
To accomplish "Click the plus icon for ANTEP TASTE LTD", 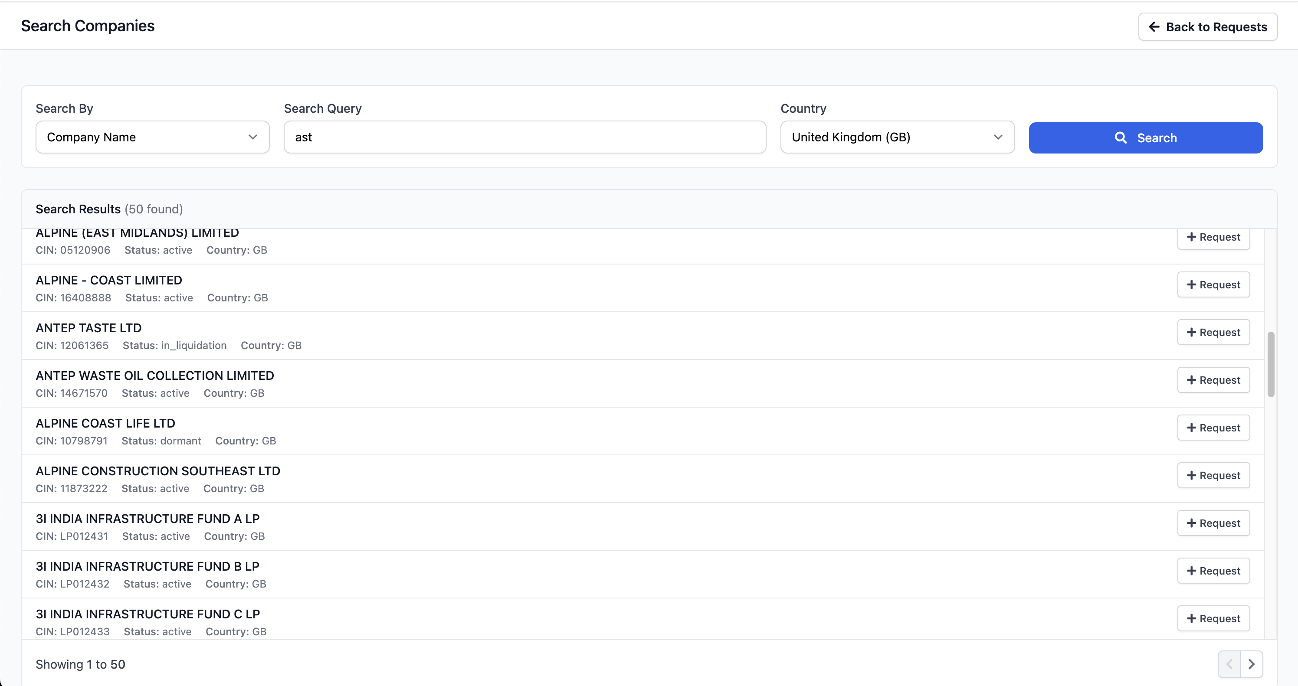I will [x=1191, y=333].
